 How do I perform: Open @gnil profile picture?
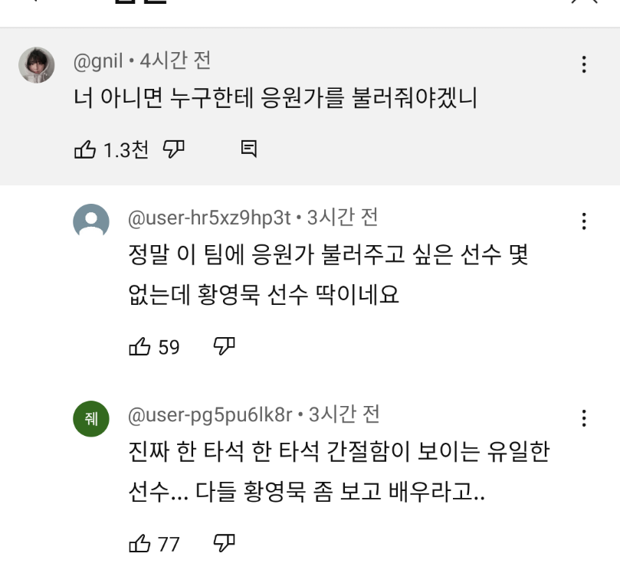[37, 65]
